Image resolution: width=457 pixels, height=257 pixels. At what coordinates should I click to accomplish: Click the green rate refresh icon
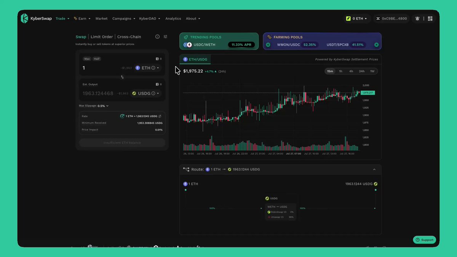point(122,116)
